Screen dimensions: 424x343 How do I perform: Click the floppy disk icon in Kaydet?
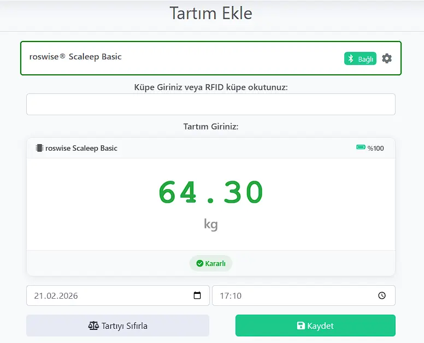click(x=301, y=326)
